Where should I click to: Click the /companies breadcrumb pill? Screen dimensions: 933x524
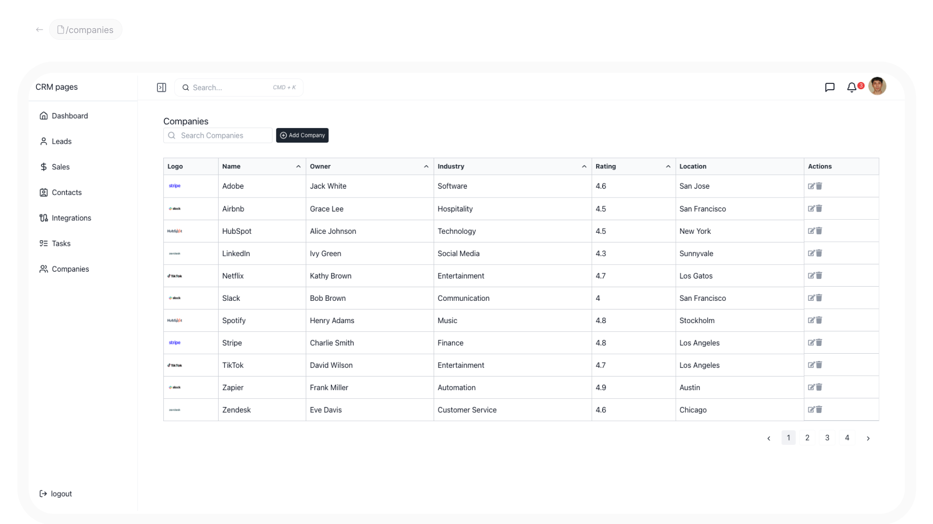click(x=86, y=30)
